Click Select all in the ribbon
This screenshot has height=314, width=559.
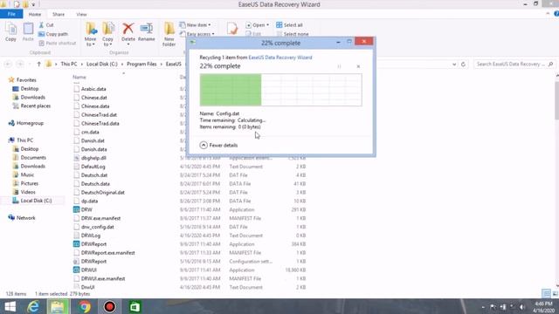(x=289, y=25)
